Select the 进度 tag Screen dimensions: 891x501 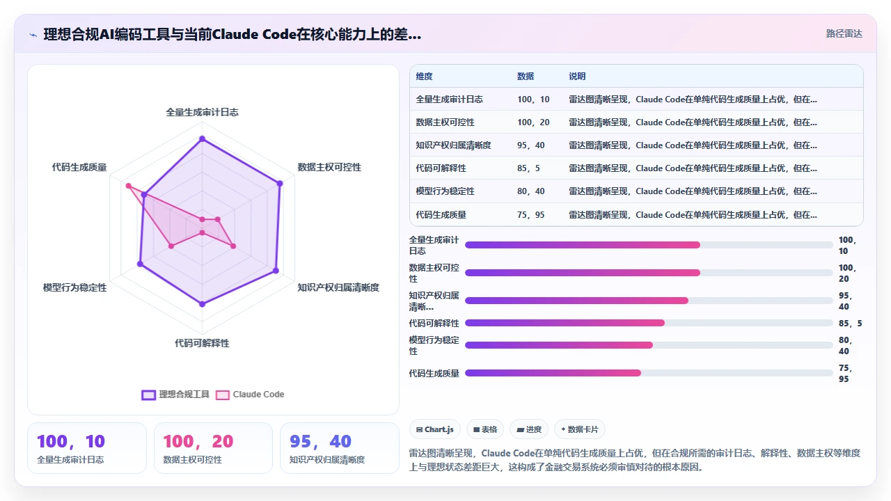pyautogui.click(x=529, y=429)
